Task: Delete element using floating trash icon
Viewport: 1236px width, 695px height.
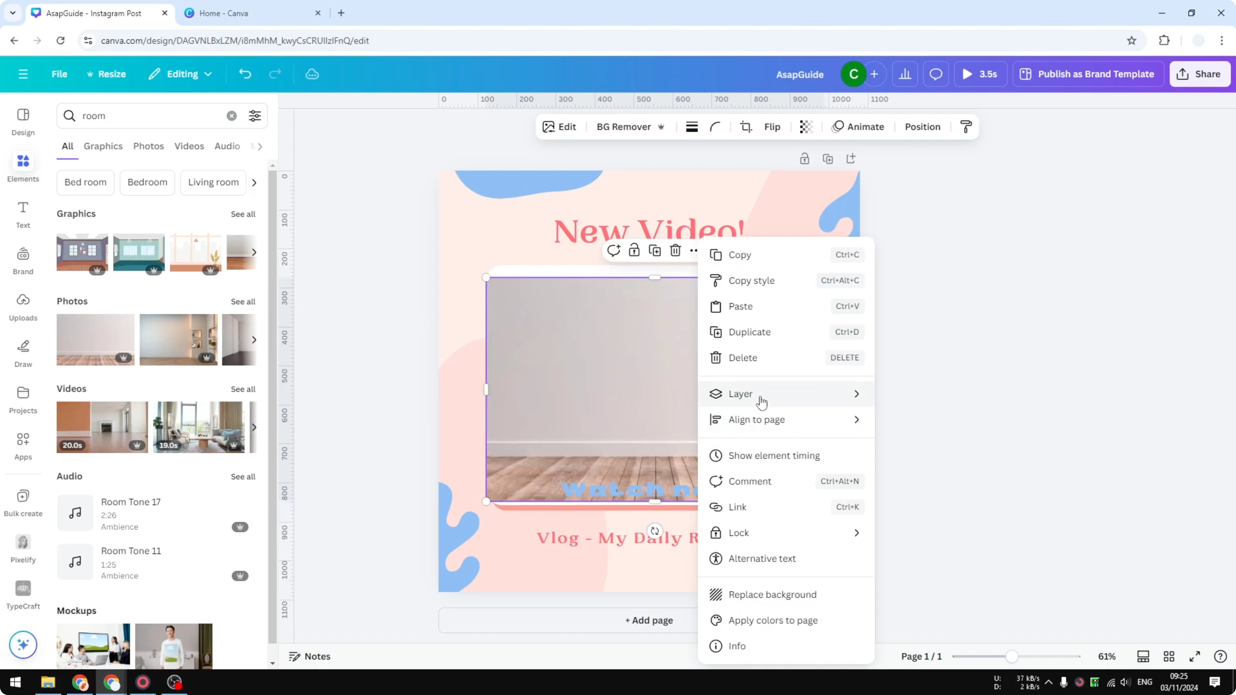Action: point(675,250)
